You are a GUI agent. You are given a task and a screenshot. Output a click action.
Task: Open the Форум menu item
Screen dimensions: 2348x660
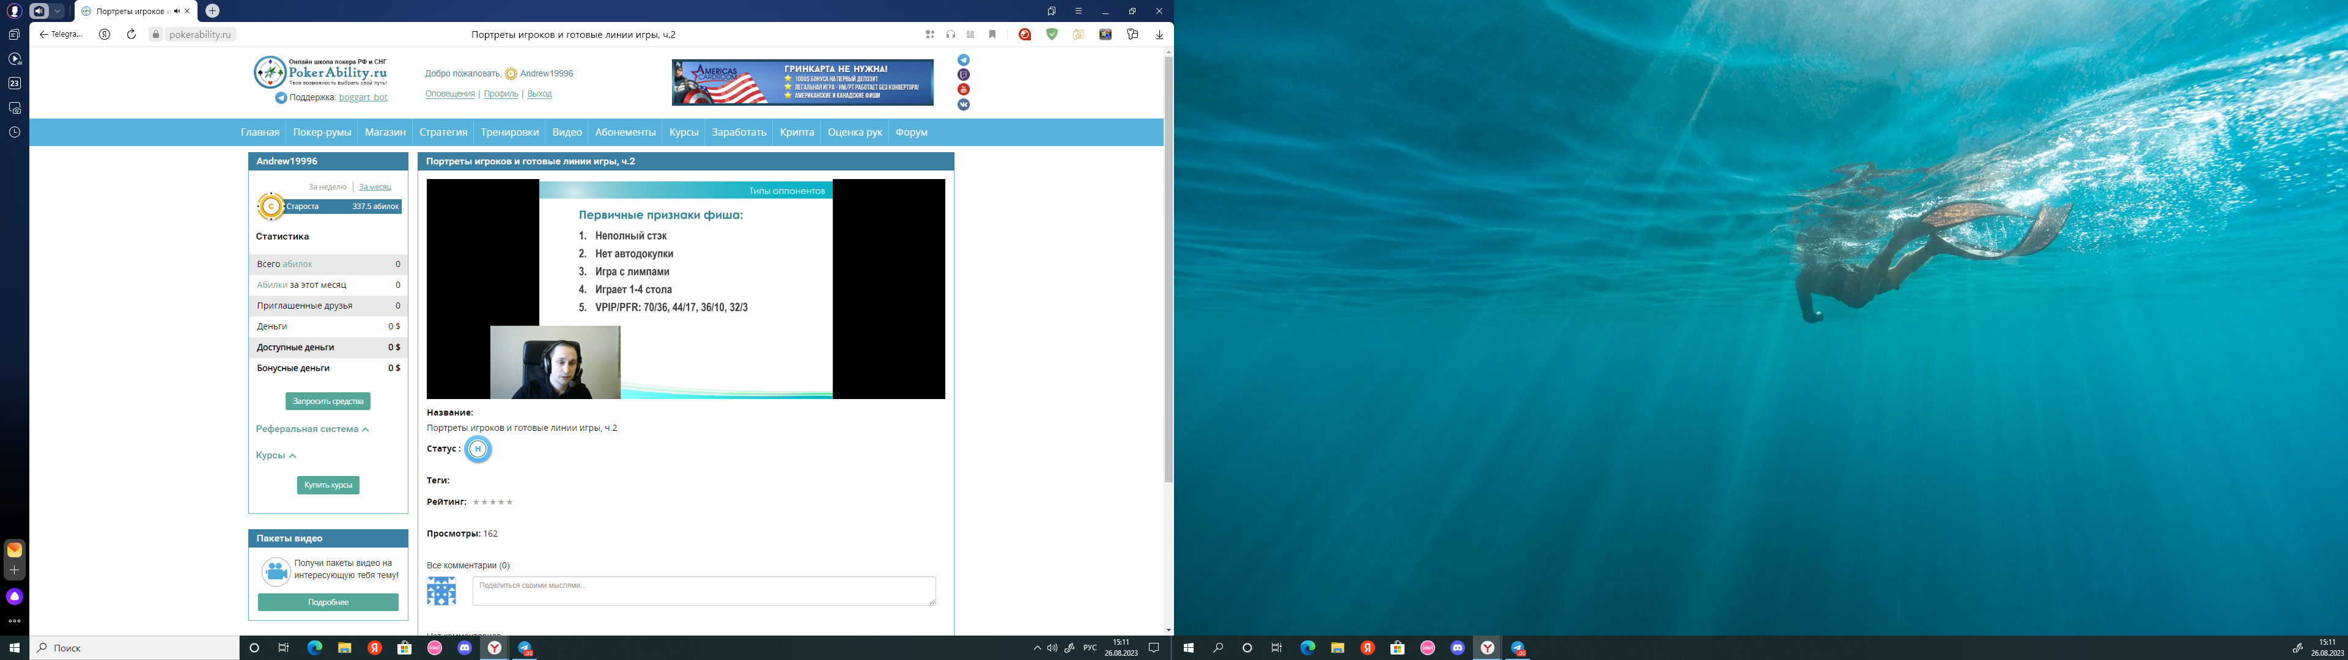[912, 132]
